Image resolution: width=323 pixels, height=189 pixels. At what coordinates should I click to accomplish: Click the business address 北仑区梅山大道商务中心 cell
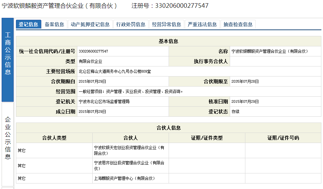pos(115,71)
